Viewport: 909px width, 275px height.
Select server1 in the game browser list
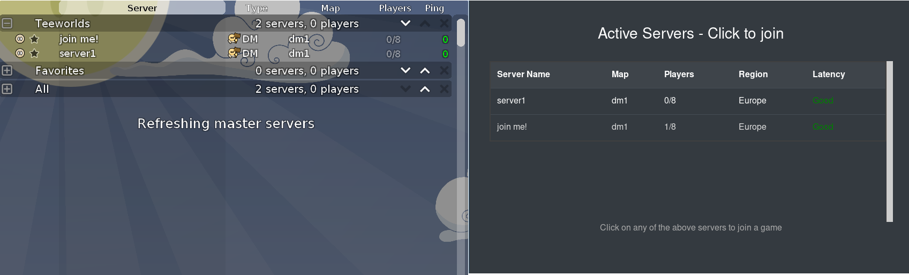pyautogui.click(x=78, y=54)
